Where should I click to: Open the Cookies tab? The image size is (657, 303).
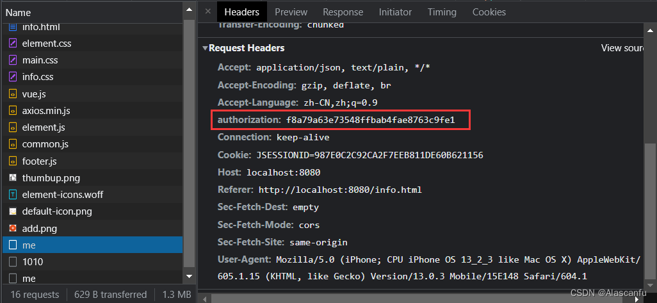pos(489,12)
